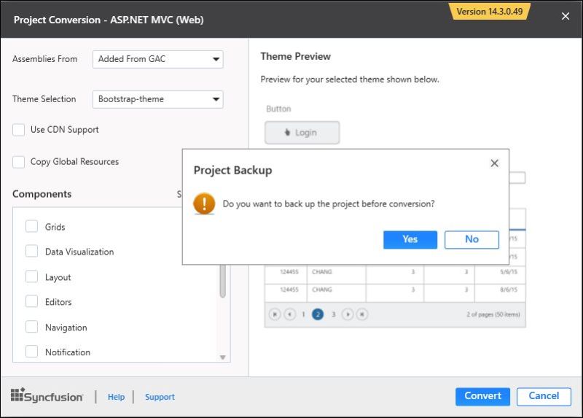The height and width of the screenshot is (418, 583).
Task: Click the Convert button
Action: pos(482,396)
